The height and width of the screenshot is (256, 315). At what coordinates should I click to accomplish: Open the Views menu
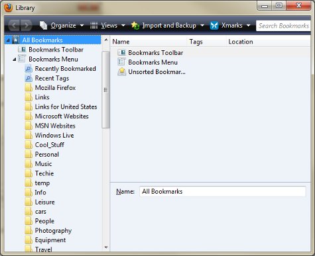coord(107,26)
